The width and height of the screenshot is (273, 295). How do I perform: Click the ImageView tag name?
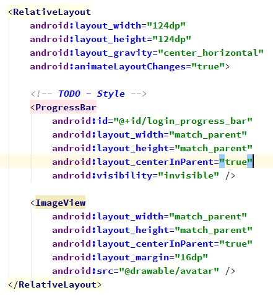tap(61, 203)
